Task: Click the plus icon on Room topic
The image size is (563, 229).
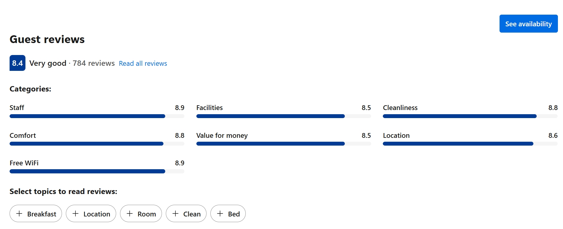Action: 130,213
